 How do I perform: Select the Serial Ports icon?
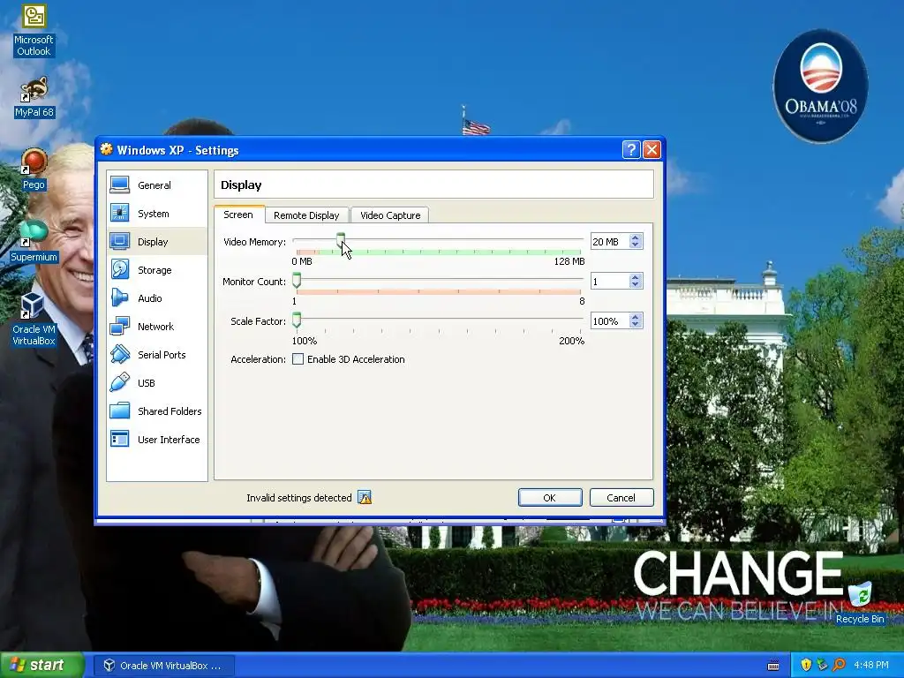click(119, 354)
